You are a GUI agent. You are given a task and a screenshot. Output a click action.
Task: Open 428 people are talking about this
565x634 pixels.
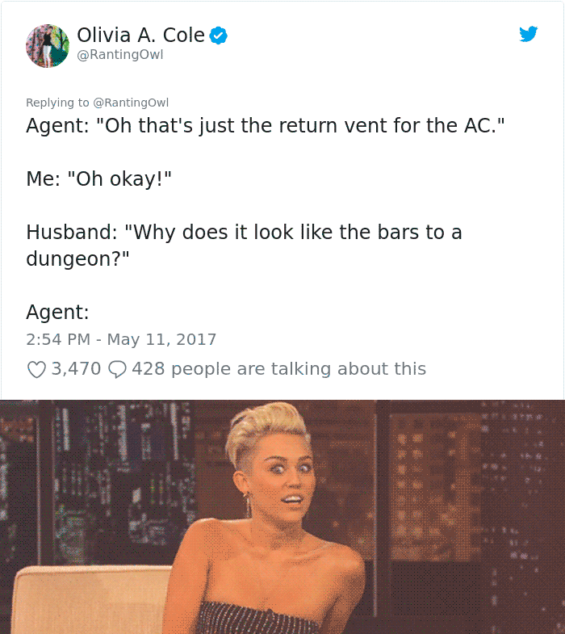click(x=278, y=369)
